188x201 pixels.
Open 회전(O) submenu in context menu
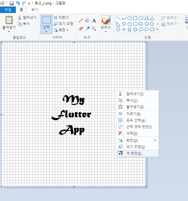(138, 140)
